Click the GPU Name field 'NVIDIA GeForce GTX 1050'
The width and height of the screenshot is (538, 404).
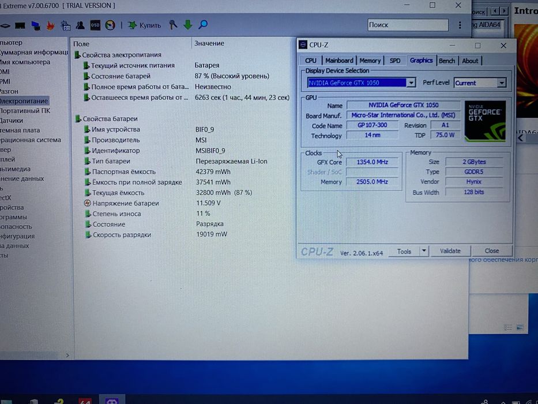(404, 105)
